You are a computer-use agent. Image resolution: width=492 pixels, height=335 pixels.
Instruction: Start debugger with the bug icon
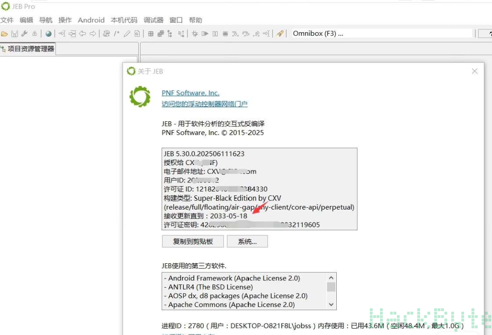195,34
